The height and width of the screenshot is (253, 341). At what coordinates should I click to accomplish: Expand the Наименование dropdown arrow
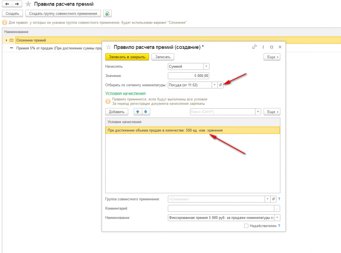pos(277,218)
